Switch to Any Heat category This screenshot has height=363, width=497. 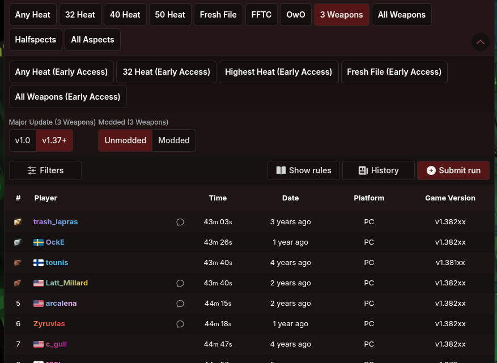(x=33, y=15)
